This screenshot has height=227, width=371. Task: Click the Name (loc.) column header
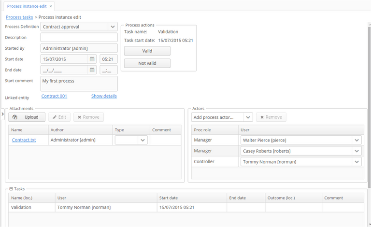click(x=32, y=198)
